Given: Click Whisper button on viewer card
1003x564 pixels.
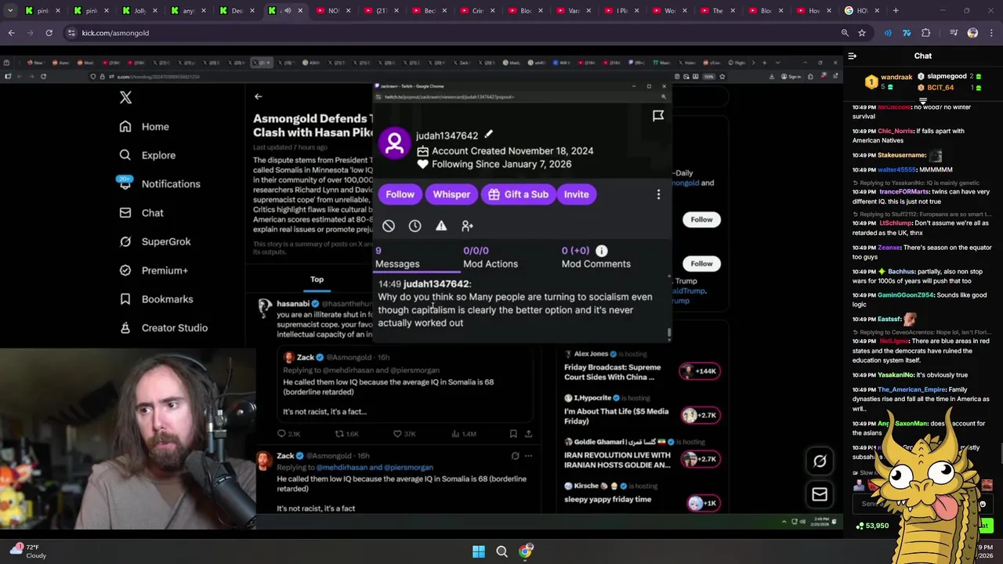Looking at the screenshot, I should point(451,194).
